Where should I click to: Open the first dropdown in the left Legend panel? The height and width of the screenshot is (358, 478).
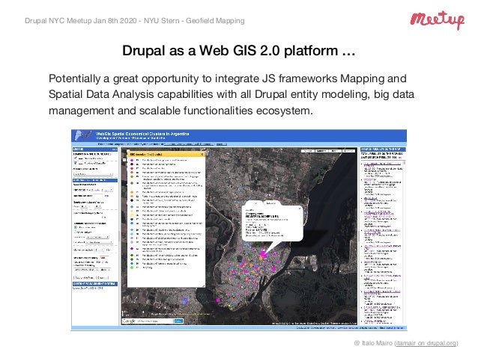point(94,174)
